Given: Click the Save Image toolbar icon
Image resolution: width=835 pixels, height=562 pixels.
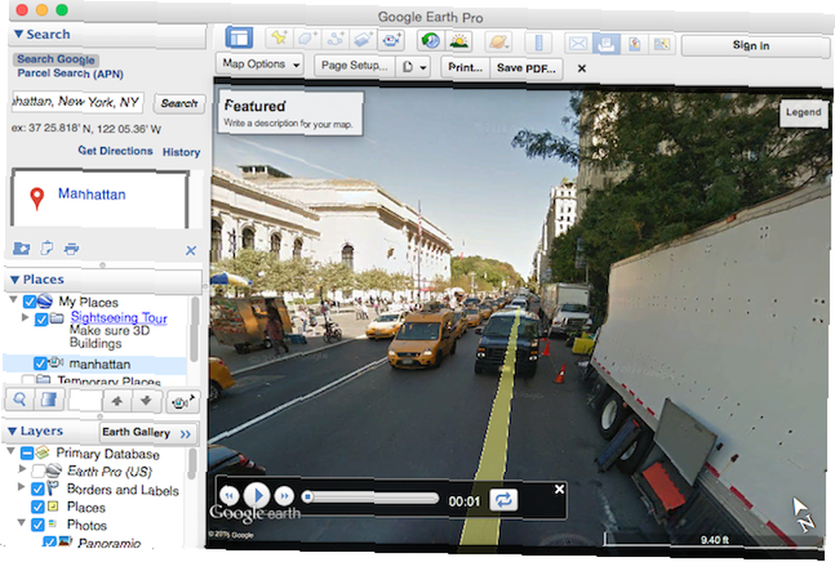Looking at the screenshot, I should click(x=634, y=43).
